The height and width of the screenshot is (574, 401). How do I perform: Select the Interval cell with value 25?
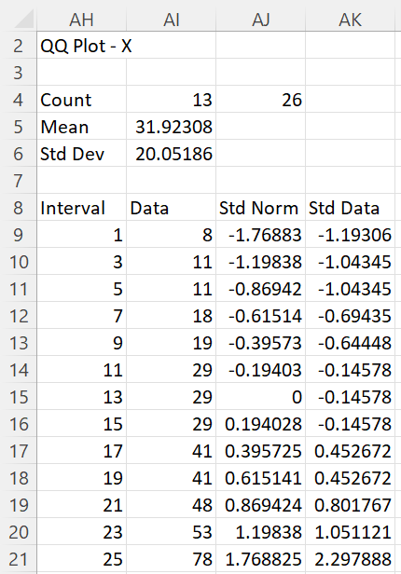(x=81, y=559)
